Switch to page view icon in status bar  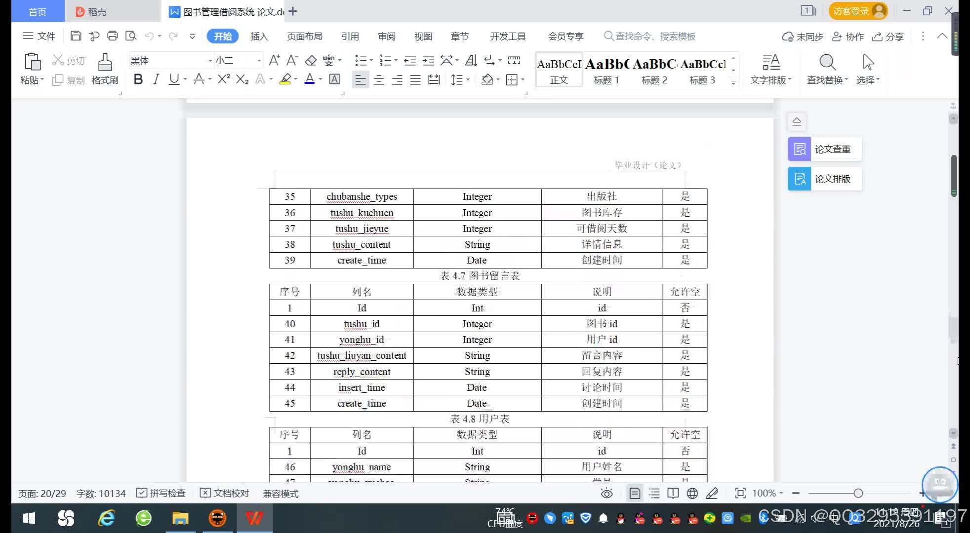click(635, 493)
